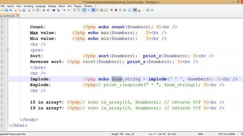
Task: Stop macro recording with the black square icon
Action: click(x=116, y=10)
